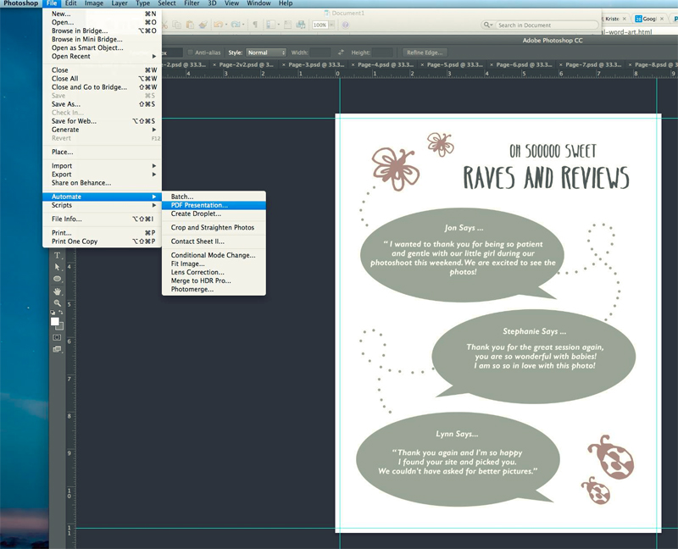The image size is (678, 549).
Task: Click the Word Format Painter brush icon
Action: pos(203,25)
